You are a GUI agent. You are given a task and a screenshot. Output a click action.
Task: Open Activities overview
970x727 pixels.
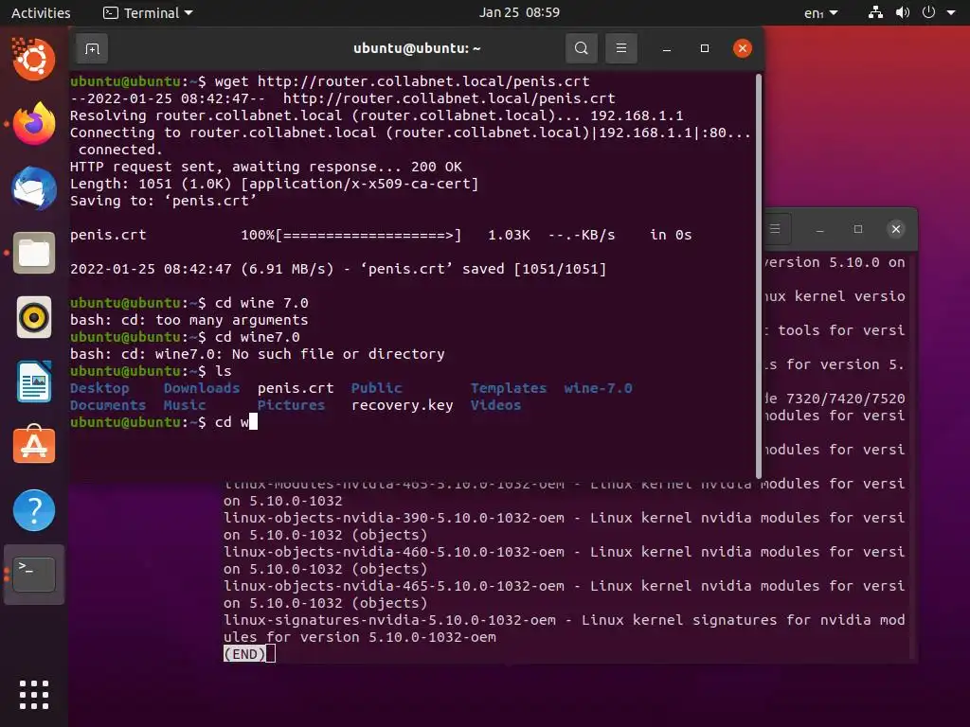41,13
